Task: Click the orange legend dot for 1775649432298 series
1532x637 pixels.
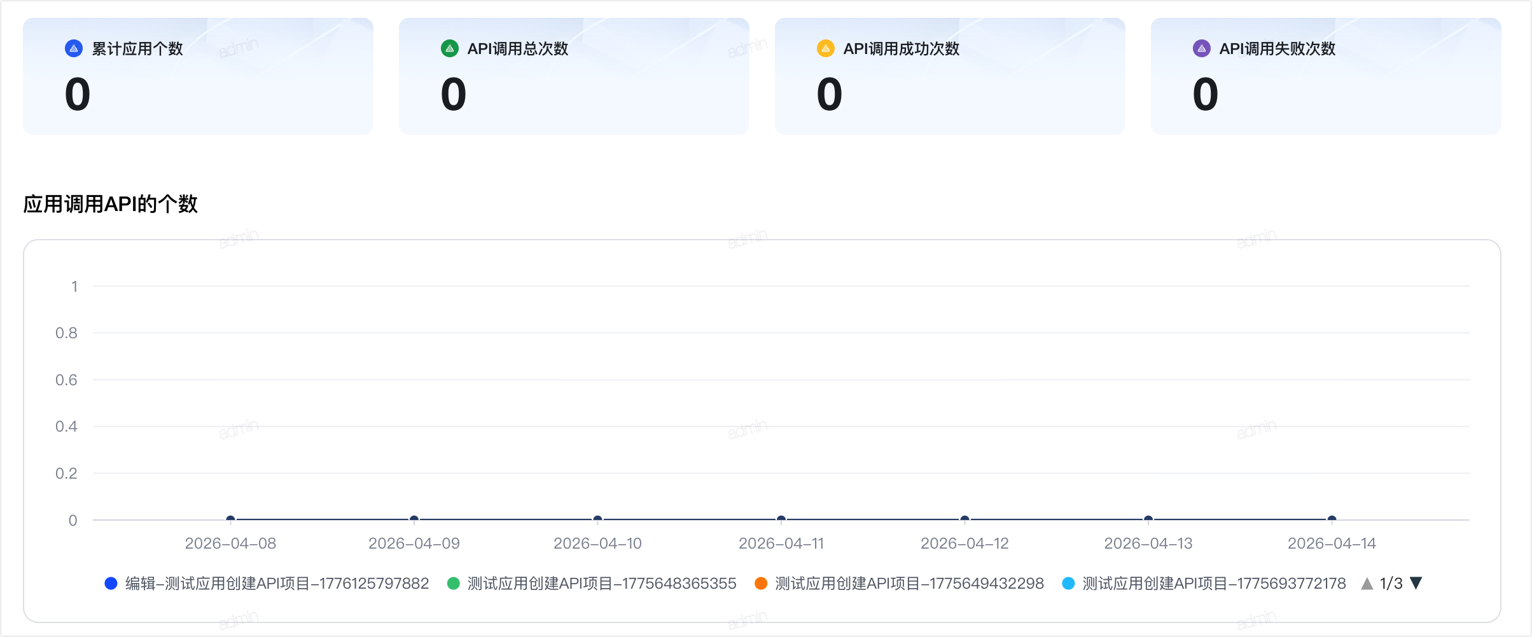Action: 761,583
